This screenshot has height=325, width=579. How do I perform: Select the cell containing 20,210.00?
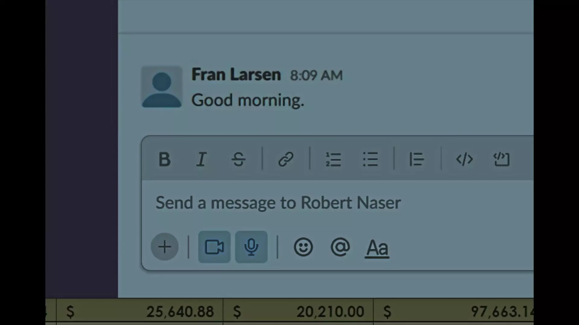coord(298,311)
